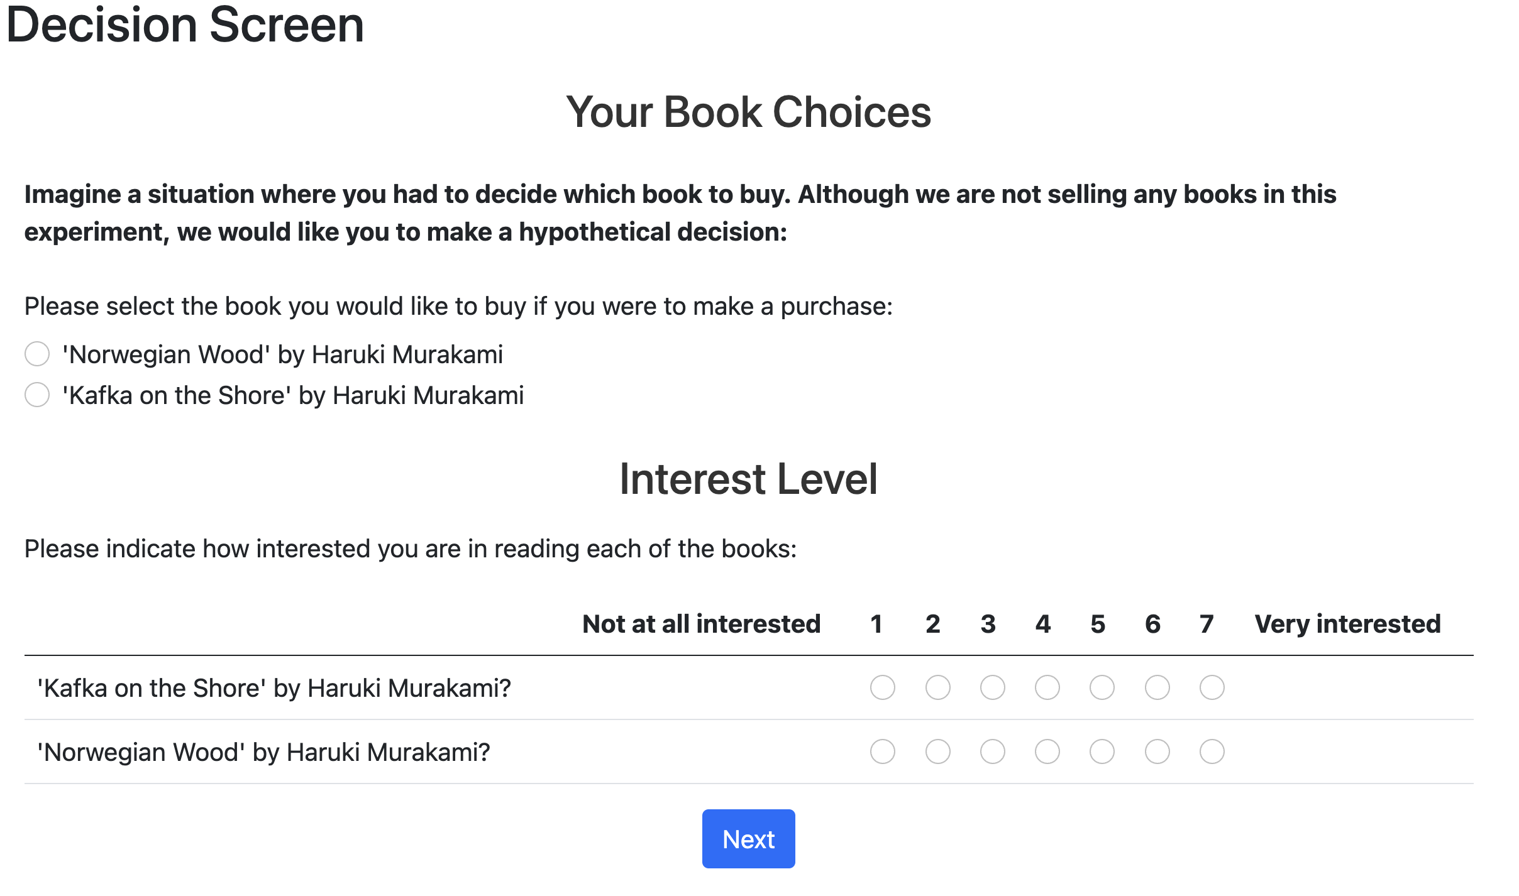Rate Norwegian Wood interest as 4
This screenshot has height=896, width=1519.
point(1047,751)
